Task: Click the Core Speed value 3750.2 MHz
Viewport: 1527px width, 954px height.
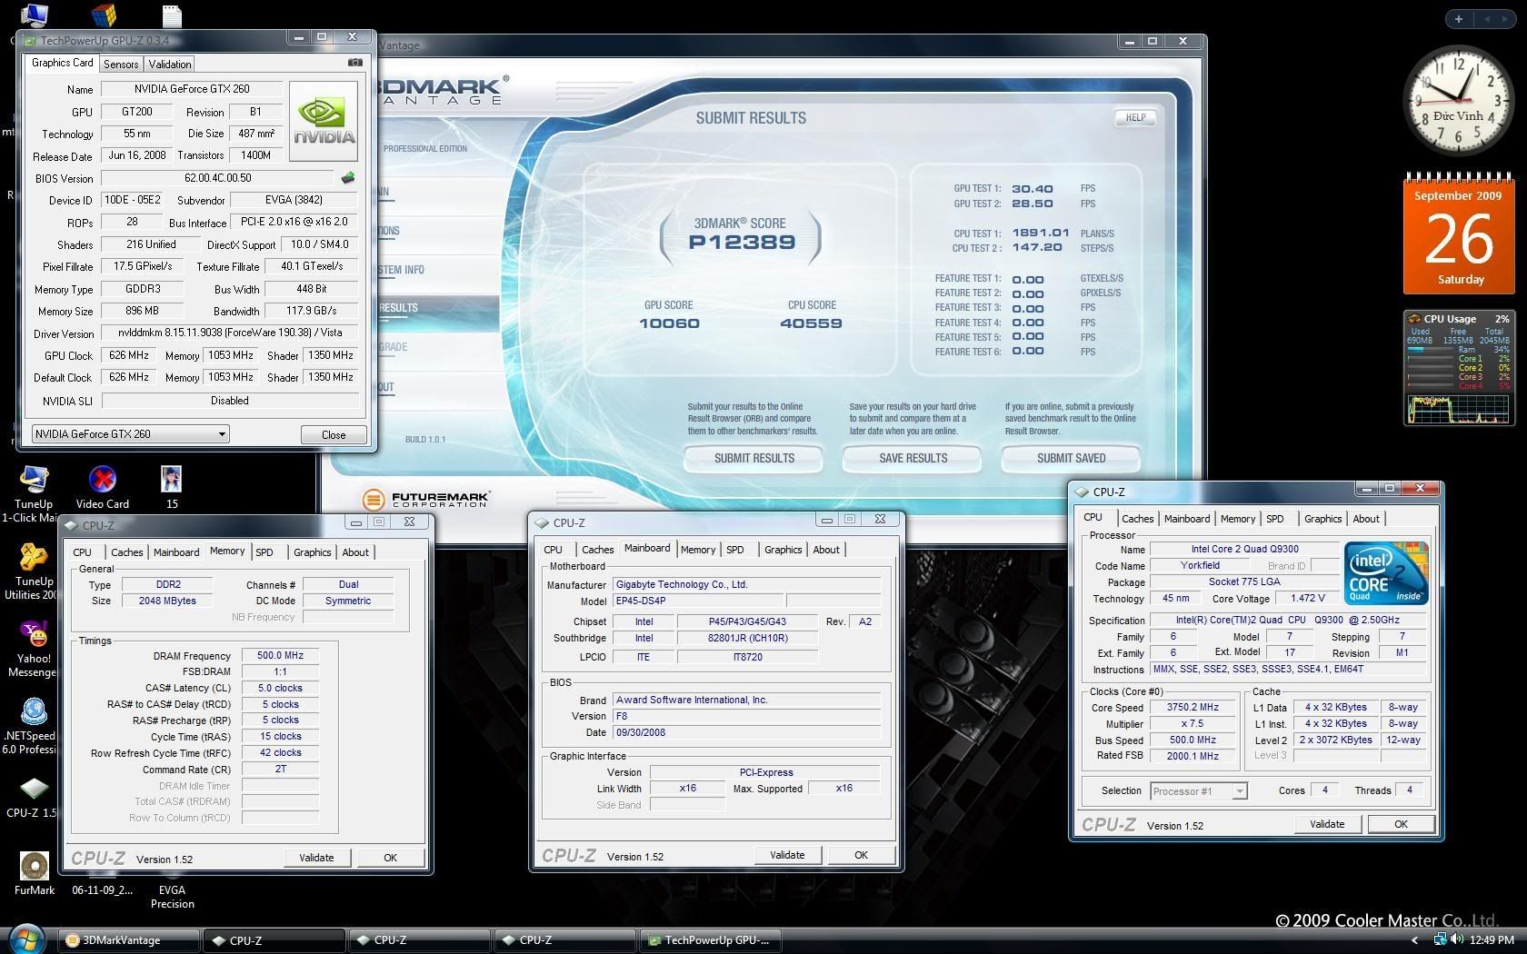Action: pyautogui.click(x=1193, y=707)
